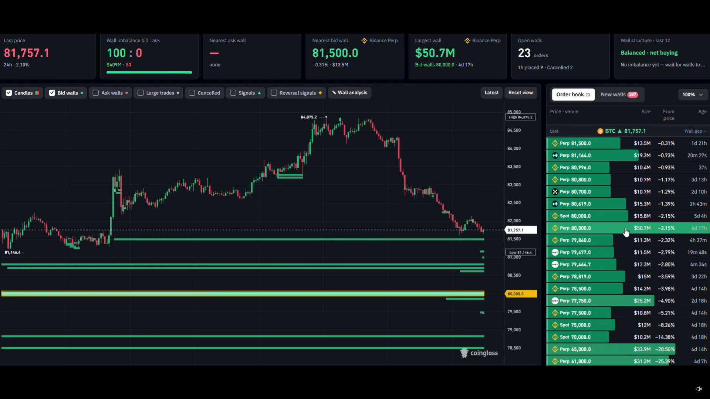
Task: Click the exchange icon for Perp 65,000.0
Action: coord(555,349)
